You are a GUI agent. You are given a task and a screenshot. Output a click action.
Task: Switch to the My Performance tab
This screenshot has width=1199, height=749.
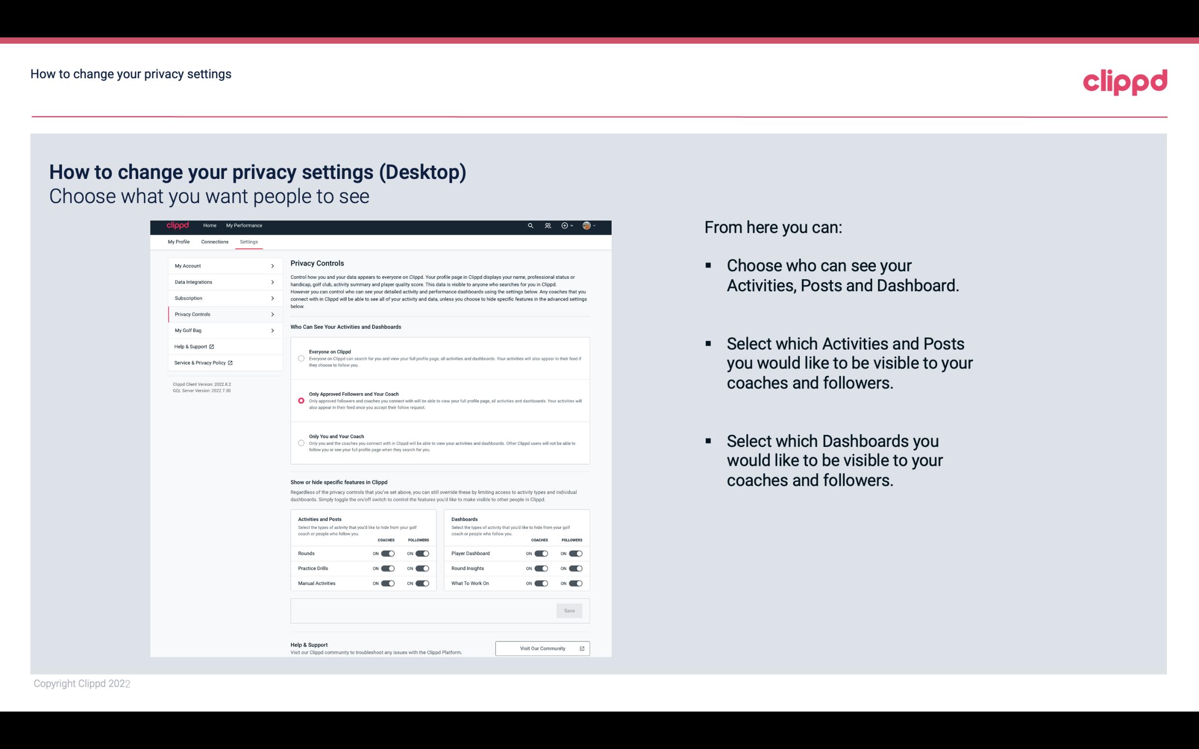tap(244, 225)
